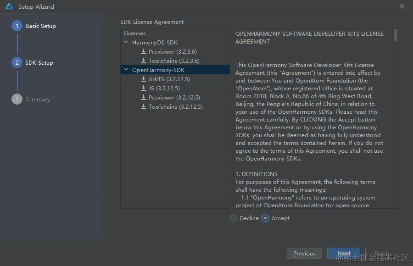Click the license text scrollbar thumb
The height and width of the screenshot is (266, 413).
tap(396, 35)
